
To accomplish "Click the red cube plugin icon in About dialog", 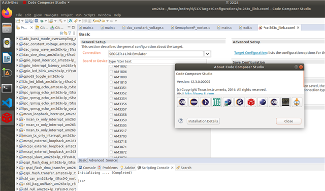I will (x=251, y=102).
